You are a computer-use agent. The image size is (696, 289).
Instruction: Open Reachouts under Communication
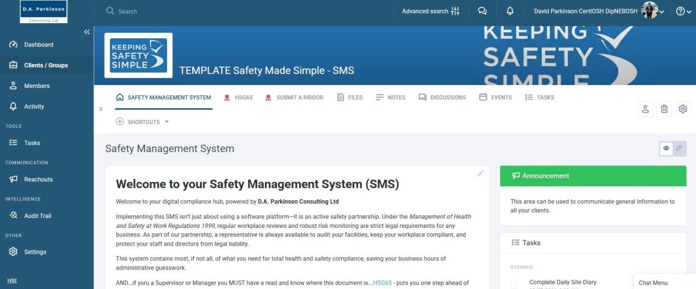(x=38, y=179)
